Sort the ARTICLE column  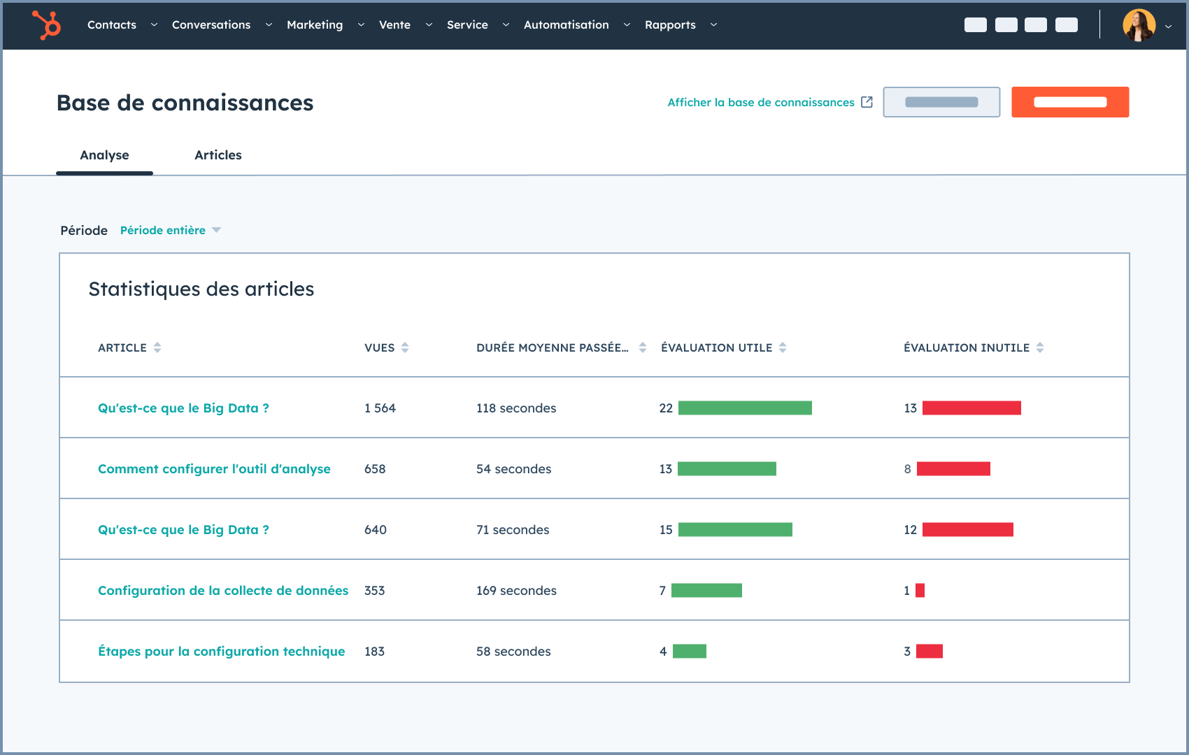point(157,347)
